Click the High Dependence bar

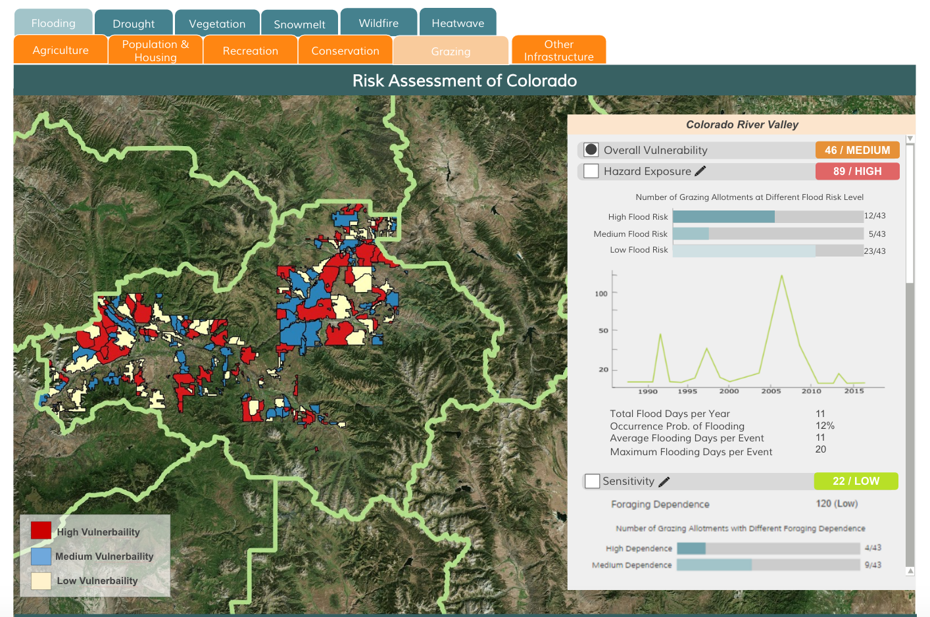(768, 548)
